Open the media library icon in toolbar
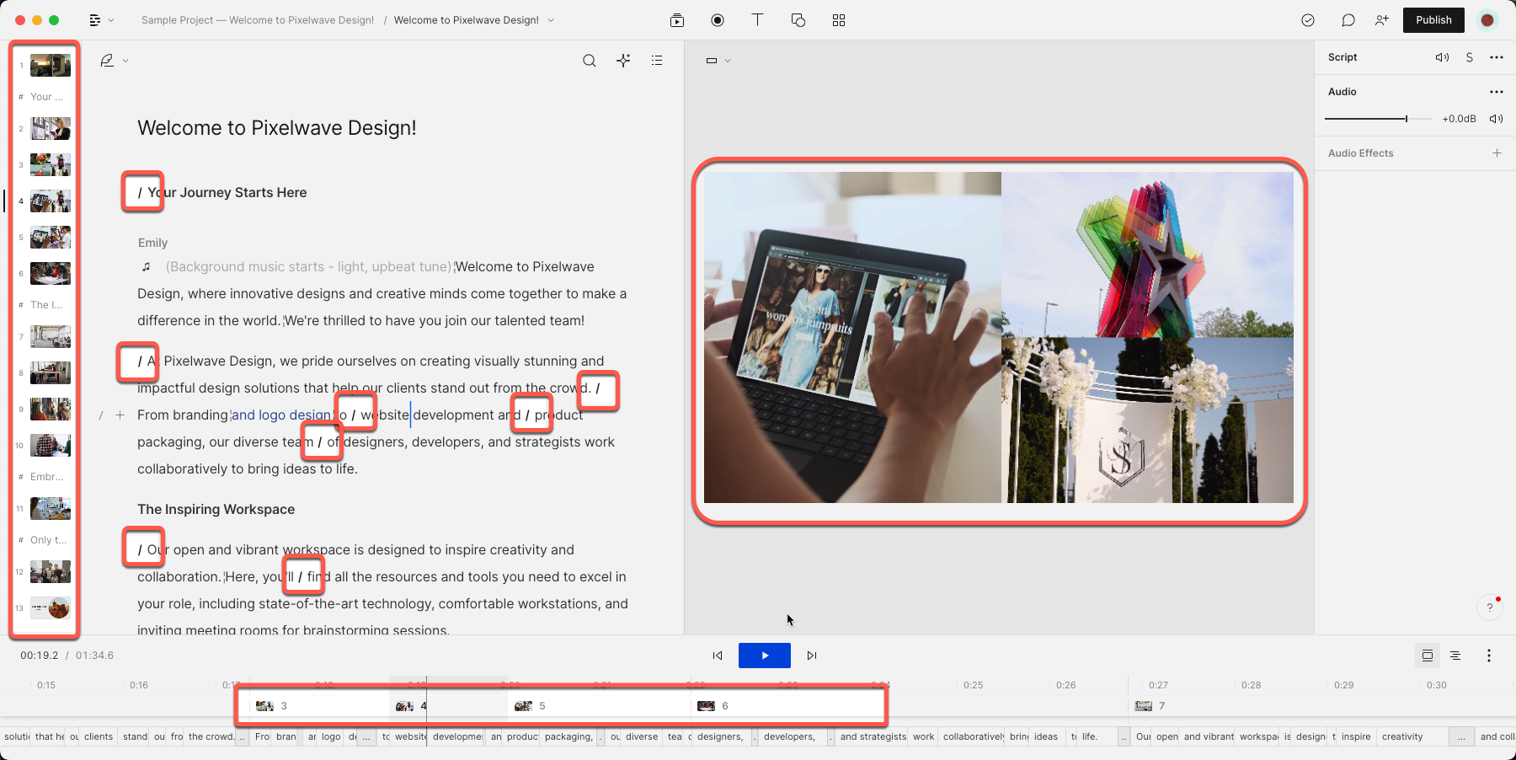Viewport: 1516px width, 760px height. coord(677,20)
